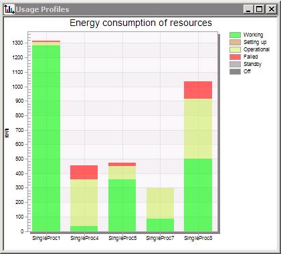Click the Operational segment of SingleProc7 bar
281x254 pixels.
160,203
